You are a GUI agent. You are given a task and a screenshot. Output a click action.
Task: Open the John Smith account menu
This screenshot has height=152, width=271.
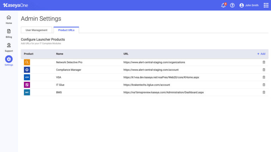249,5
